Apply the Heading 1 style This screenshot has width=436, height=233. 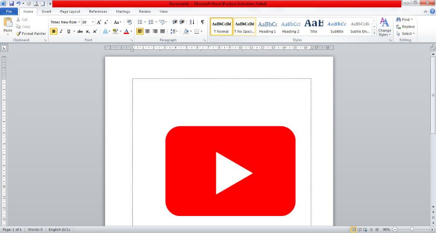[267, 27]
